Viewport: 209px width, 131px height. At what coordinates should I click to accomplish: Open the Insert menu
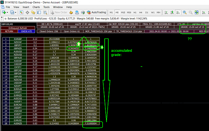click(26, 7)
